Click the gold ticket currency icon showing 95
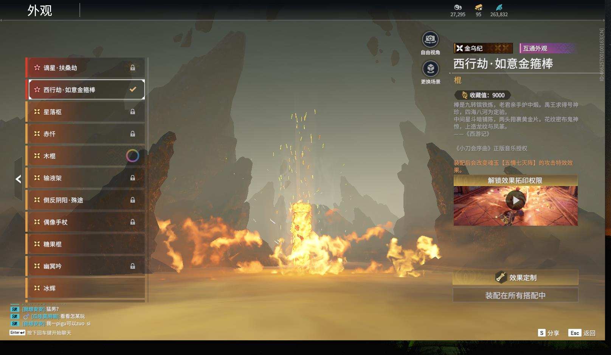 tap(479, 7)
